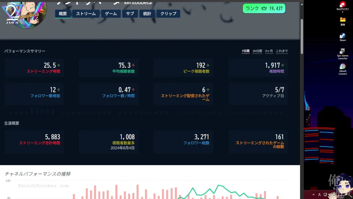Go to the サブ tab

click(130, 14)
